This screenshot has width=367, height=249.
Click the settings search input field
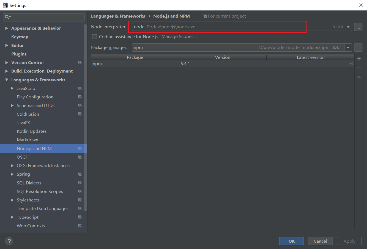click(x=44, y=17)
